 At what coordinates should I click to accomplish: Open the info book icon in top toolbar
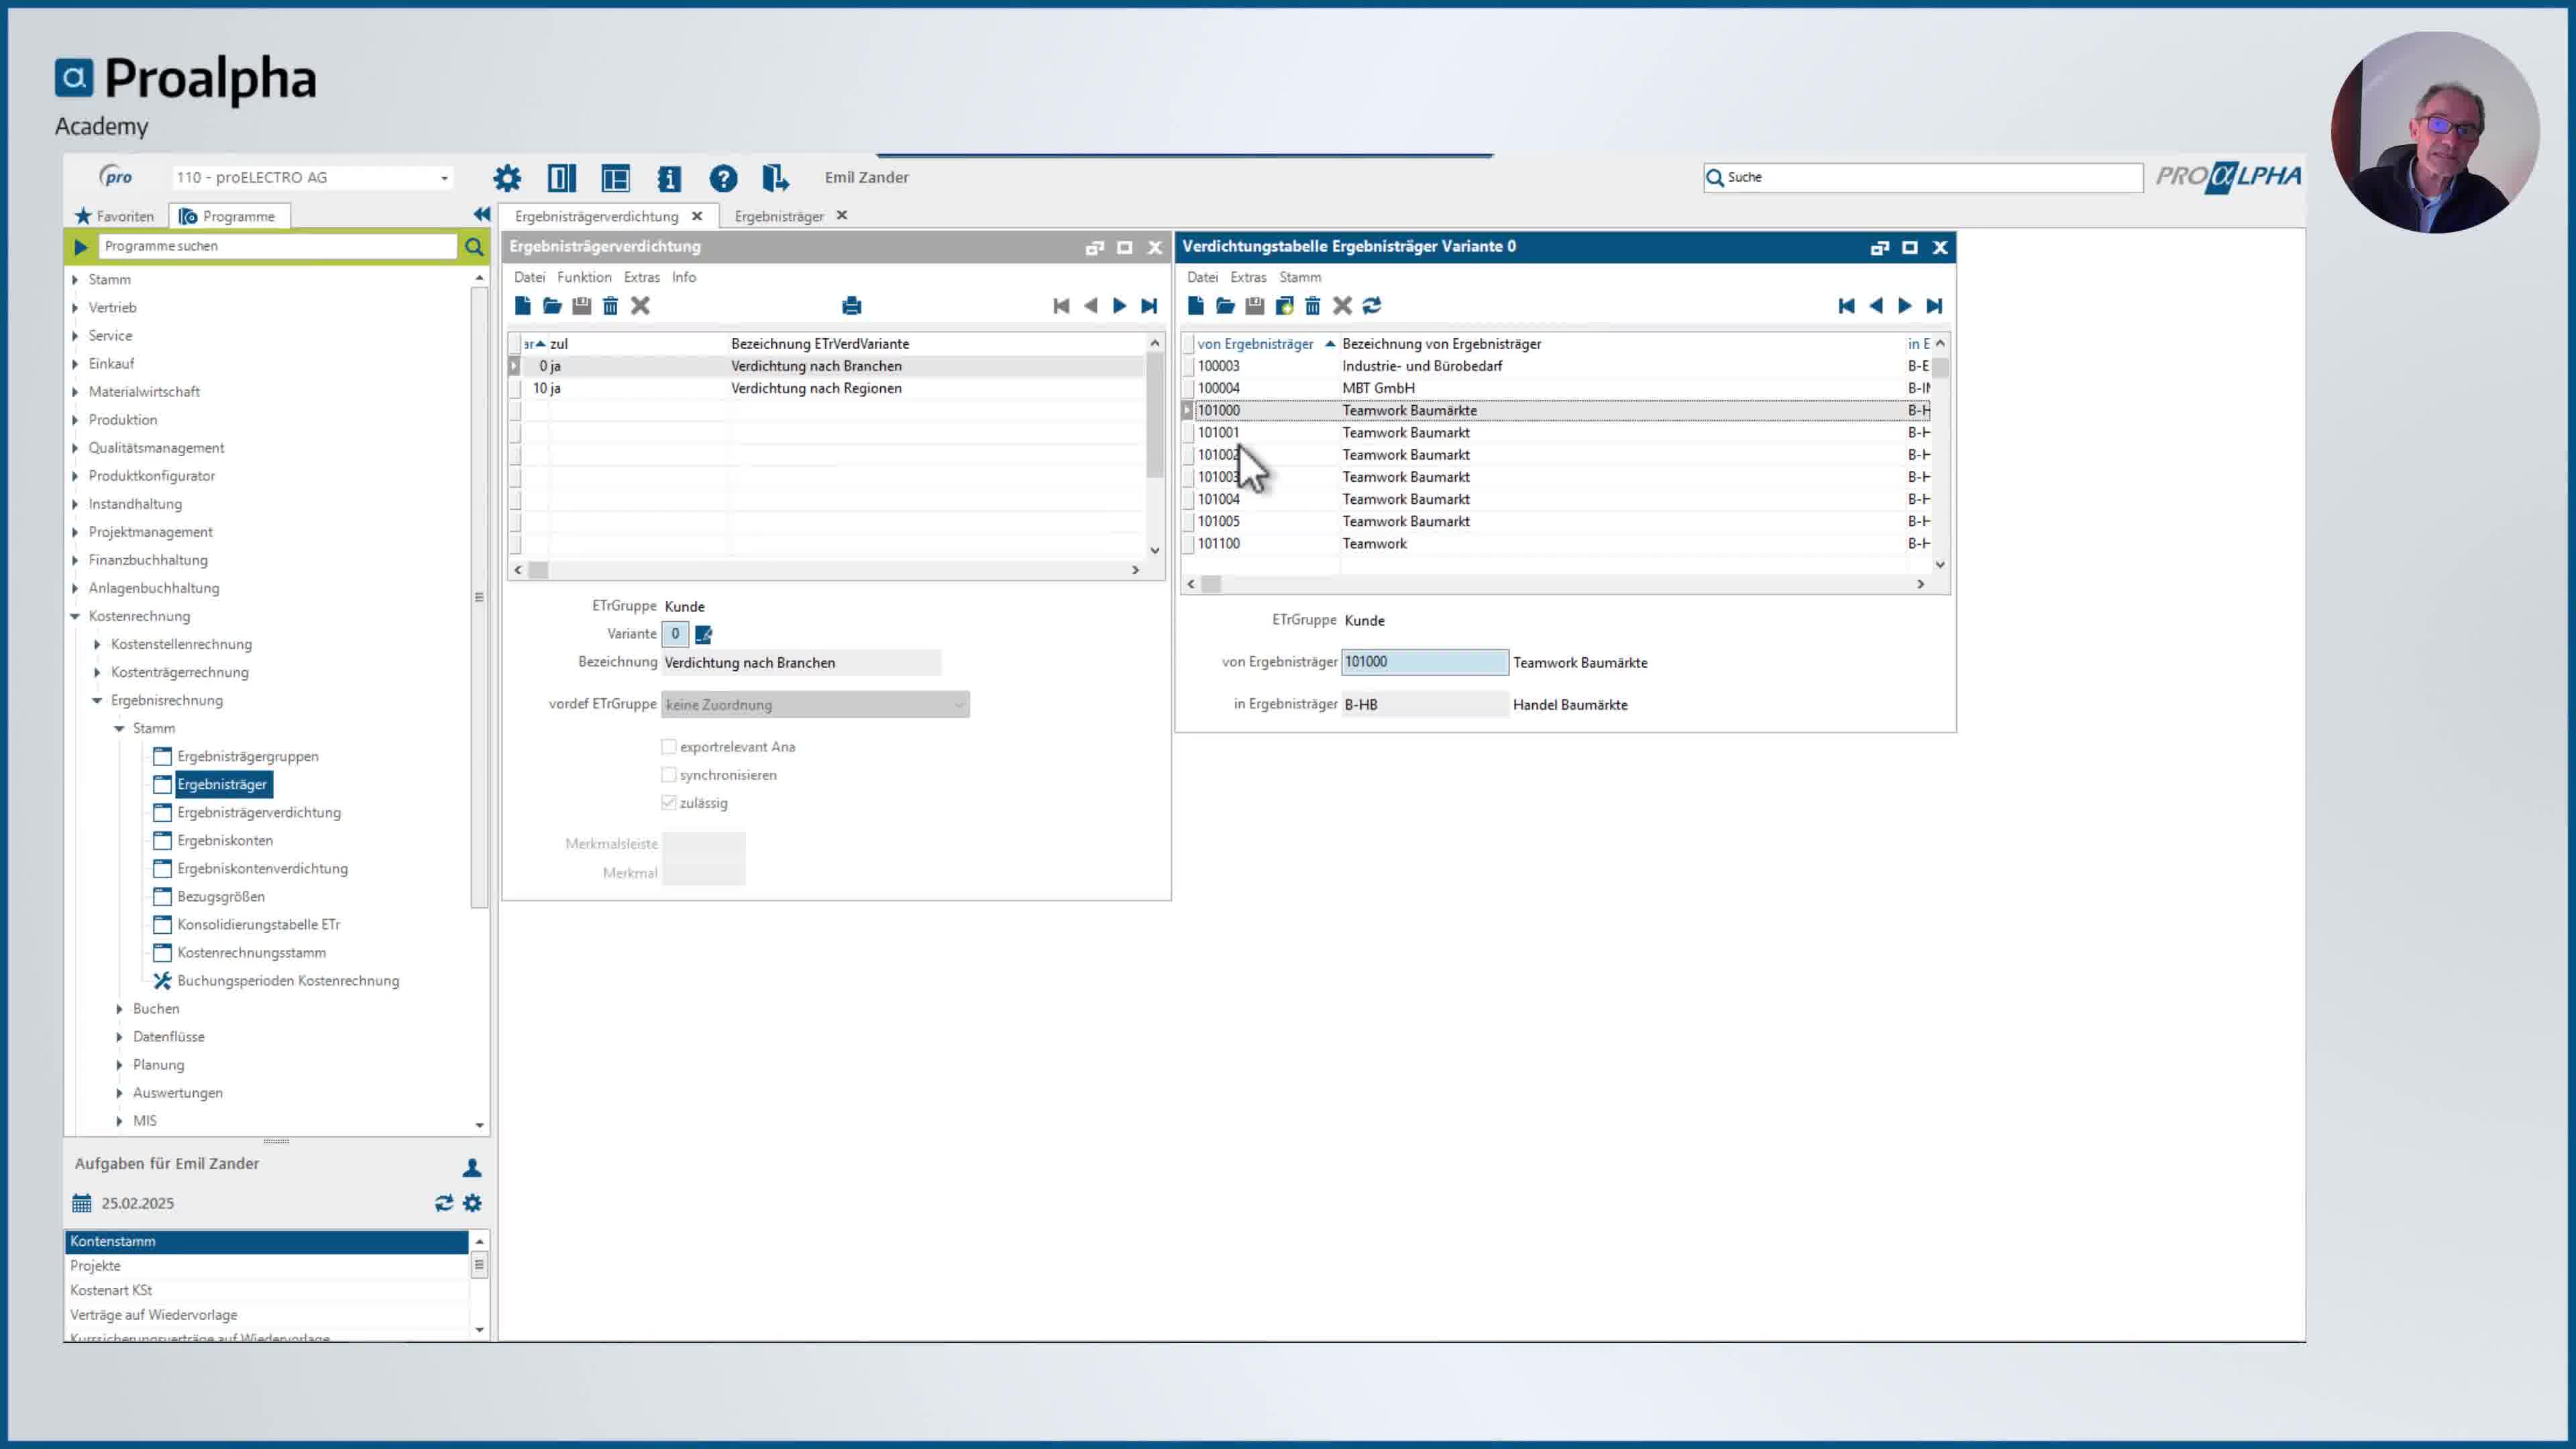(669, 178)
